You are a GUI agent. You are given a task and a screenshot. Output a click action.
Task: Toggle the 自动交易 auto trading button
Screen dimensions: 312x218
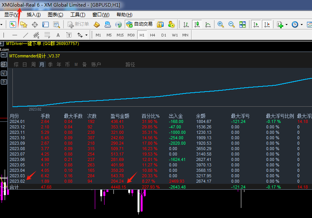point(139,24)
